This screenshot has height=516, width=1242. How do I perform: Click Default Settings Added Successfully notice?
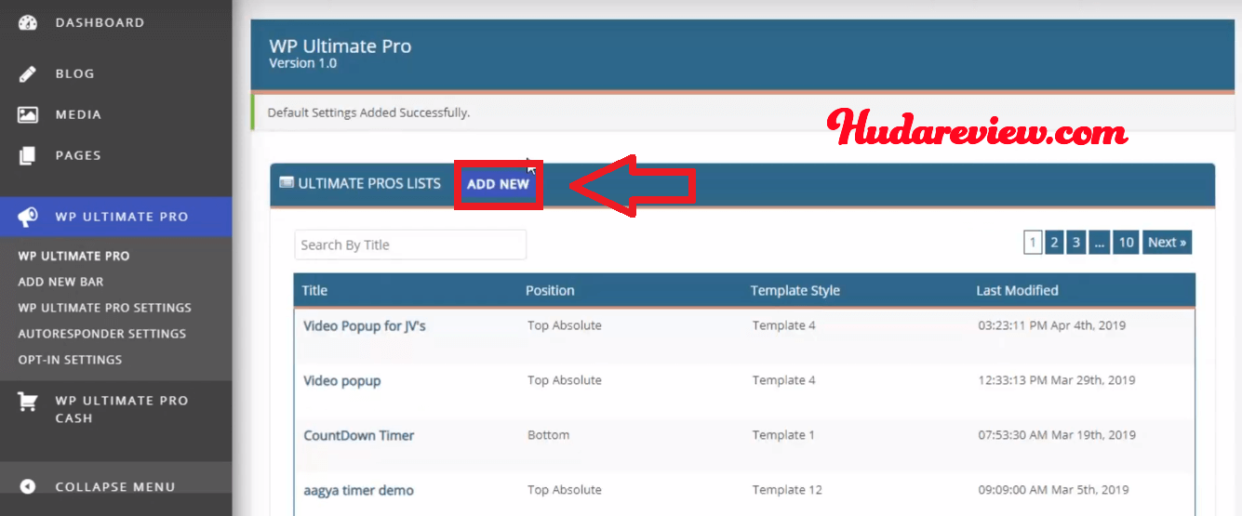tap(368, 112)
